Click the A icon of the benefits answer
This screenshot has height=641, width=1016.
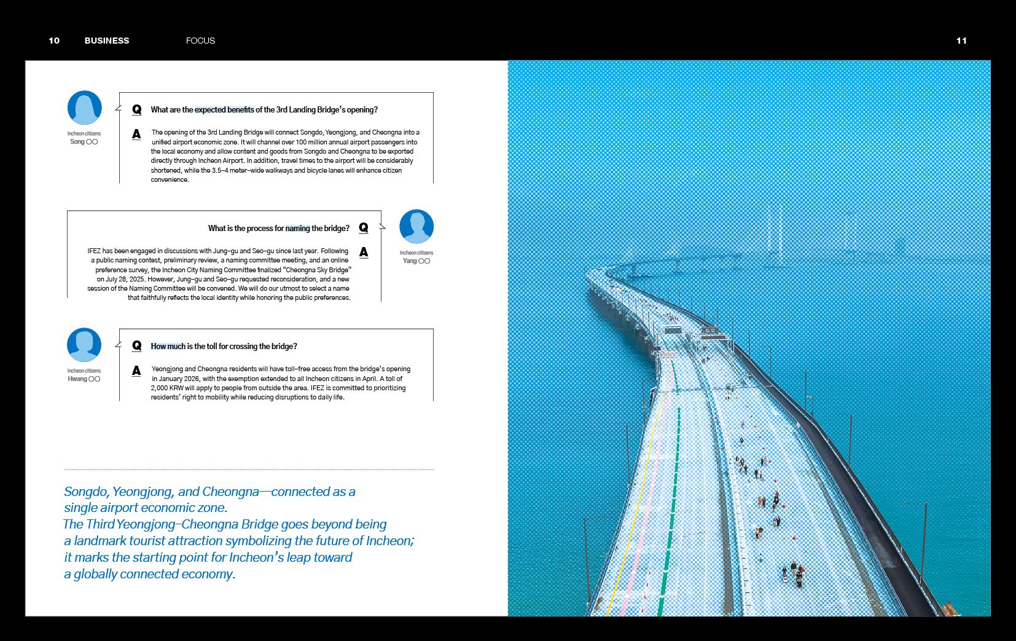click(136, 134)
